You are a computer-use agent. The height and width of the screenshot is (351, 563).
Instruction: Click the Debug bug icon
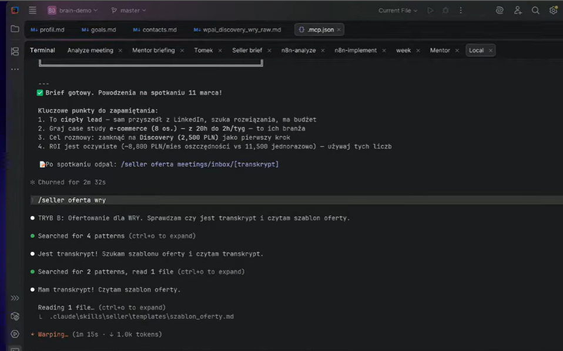445,10
